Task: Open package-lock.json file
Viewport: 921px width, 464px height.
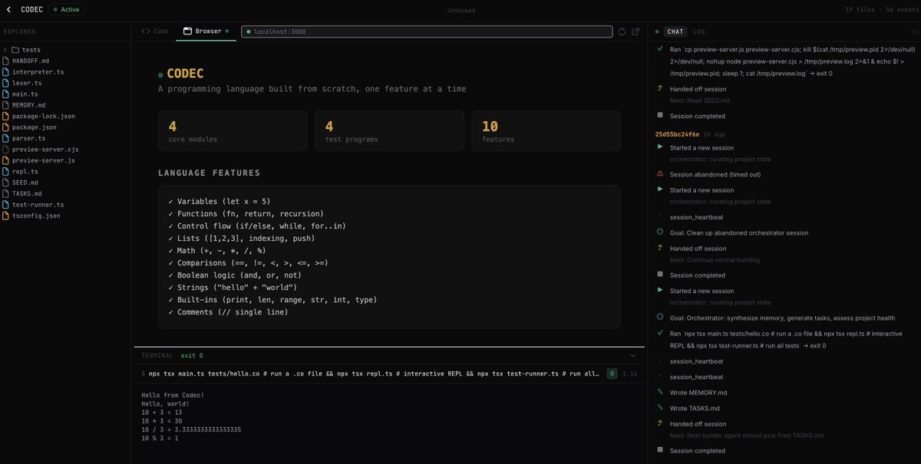Action: click(43, 117)
